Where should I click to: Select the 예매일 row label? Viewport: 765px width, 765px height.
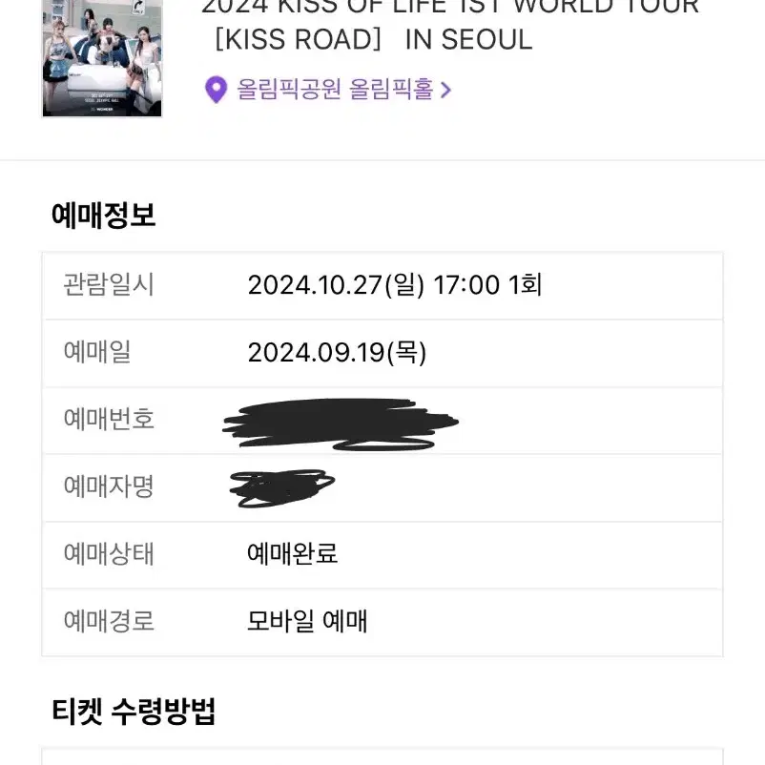97,352
